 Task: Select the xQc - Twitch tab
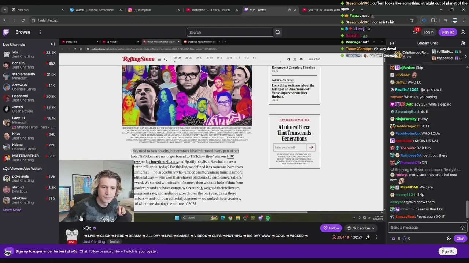[270, 10]
